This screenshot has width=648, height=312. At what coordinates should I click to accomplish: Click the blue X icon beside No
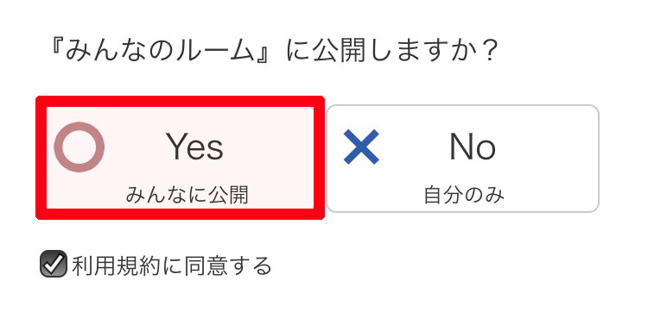361,147
